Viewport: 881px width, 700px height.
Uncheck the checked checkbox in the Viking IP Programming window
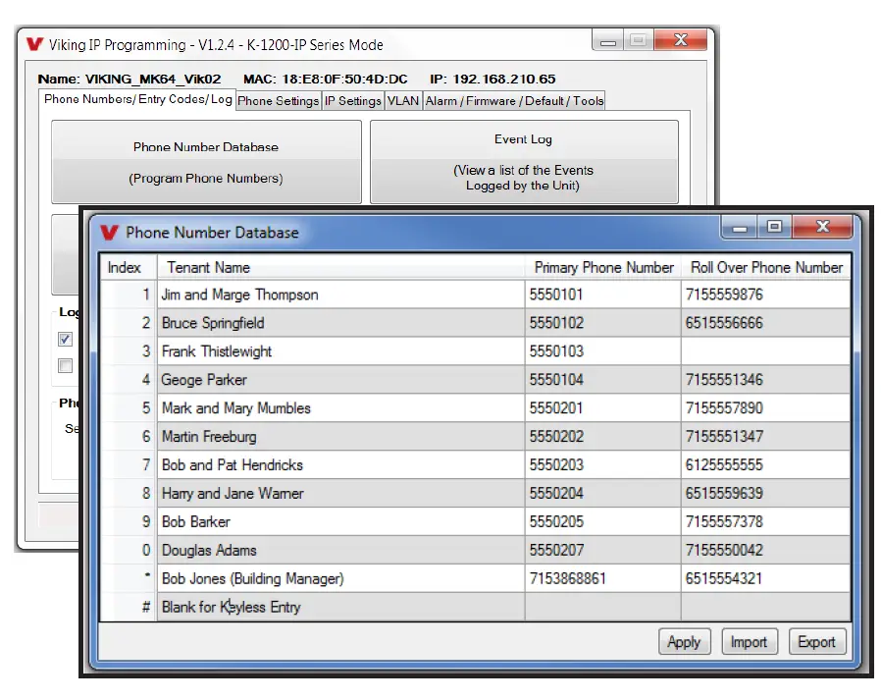click(x=65, y=339)
